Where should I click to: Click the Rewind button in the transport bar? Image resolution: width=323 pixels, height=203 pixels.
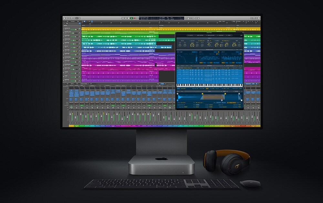pyautogui.click(x=123, y=18)
